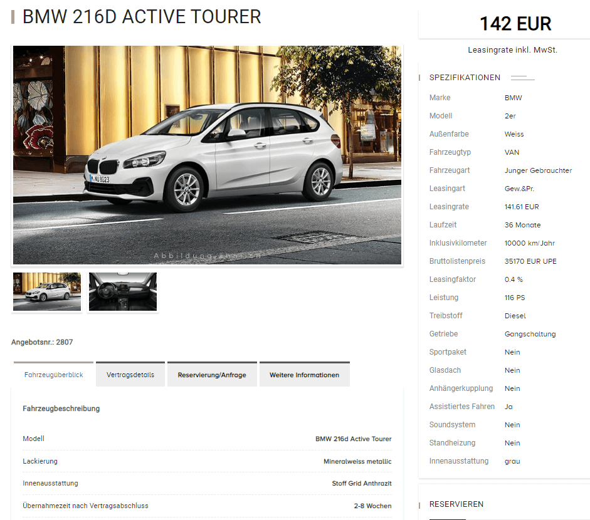Viewport: 590px width, 520px height.
Task: Click the 10000 km/Jahr value
Action: tap(530, 243)
